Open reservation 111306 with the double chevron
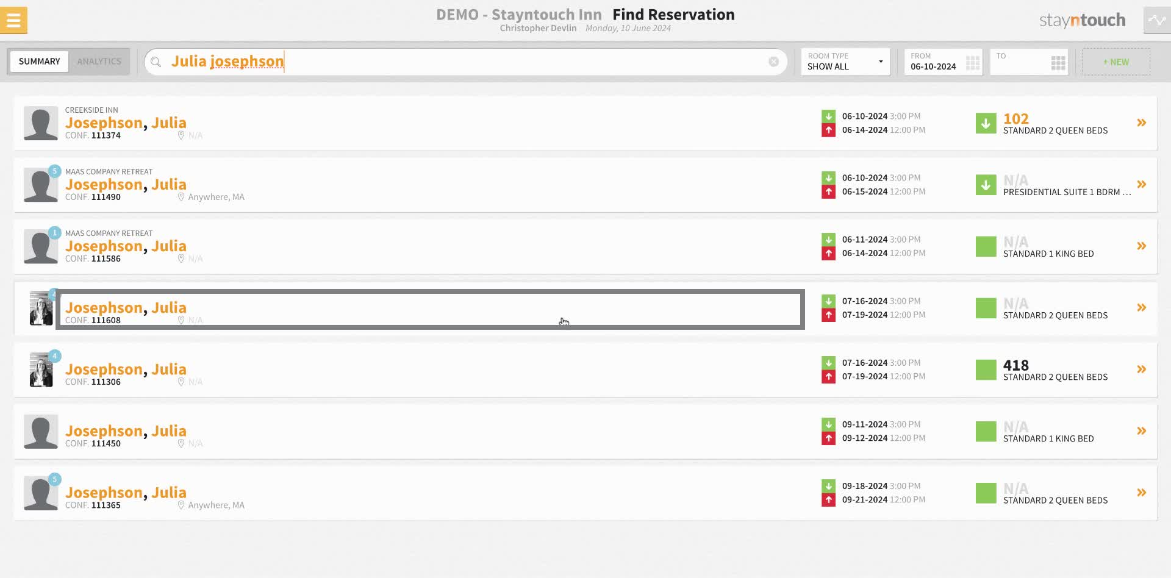 click(x=1141, y=369)
